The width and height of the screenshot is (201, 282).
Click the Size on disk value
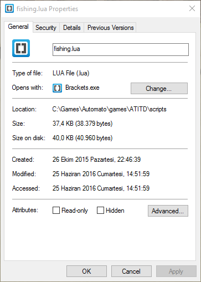[x=83, y=138]
